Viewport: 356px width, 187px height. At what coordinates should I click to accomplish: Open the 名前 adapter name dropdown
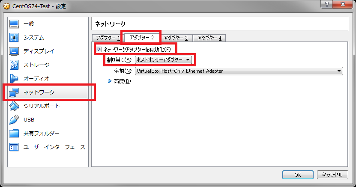click(x=239, y=71)
